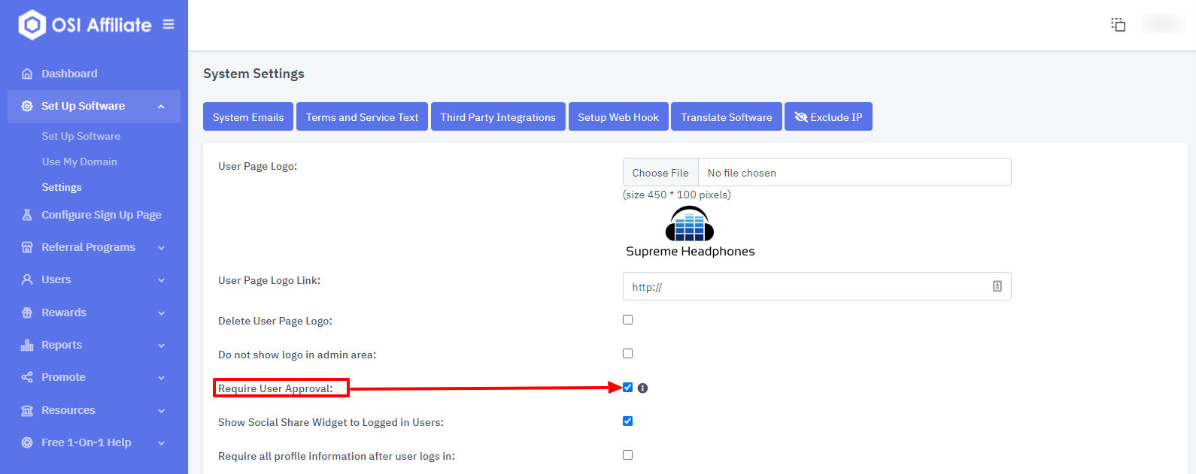Click the Set Up Software gear icon
Image resolution: width=1196 pixels, height=474 pixels.
click(27, 106)
